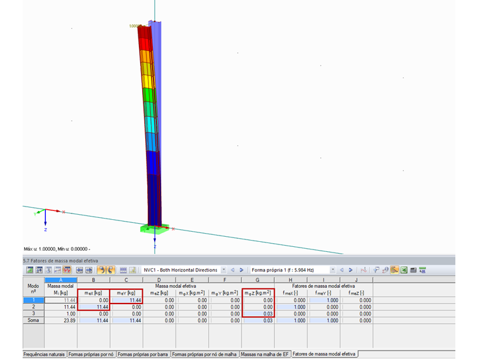The height and width of the screenshot is (359, 478).
Task: Click Soma modal mass cell 23.89
Action: (x=60, y=320)
